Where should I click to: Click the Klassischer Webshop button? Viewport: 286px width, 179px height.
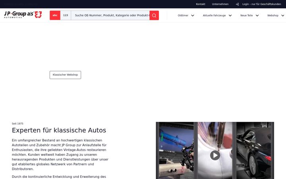point(65,75)
